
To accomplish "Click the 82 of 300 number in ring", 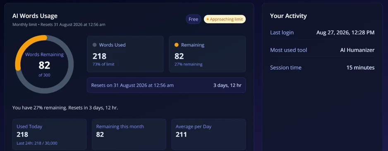I will click(44, 65).
